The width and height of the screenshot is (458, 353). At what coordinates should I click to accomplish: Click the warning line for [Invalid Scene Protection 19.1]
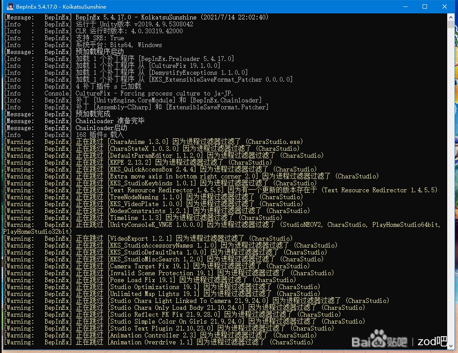[x=169, y=273]
